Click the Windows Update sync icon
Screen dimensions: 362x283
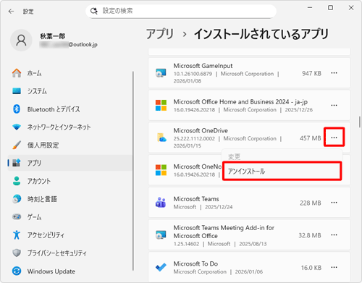point(17,271)
